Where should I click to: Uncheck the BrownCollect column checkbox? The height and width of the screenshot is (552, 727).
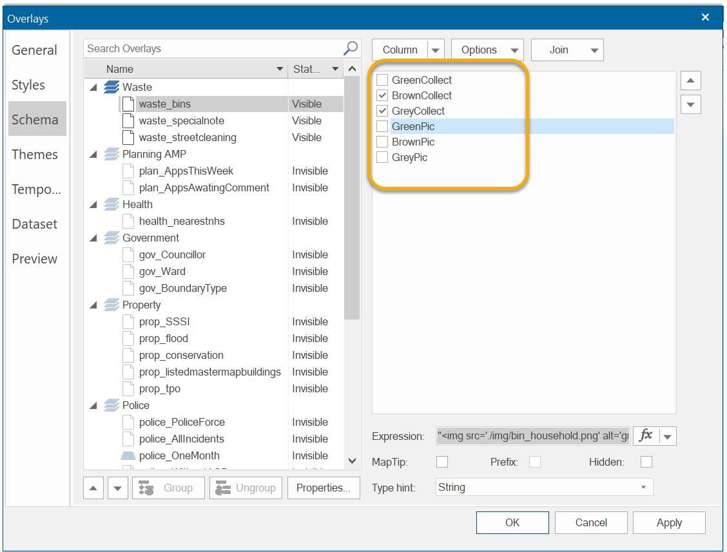pyautogui.click(x=382, y=95)
